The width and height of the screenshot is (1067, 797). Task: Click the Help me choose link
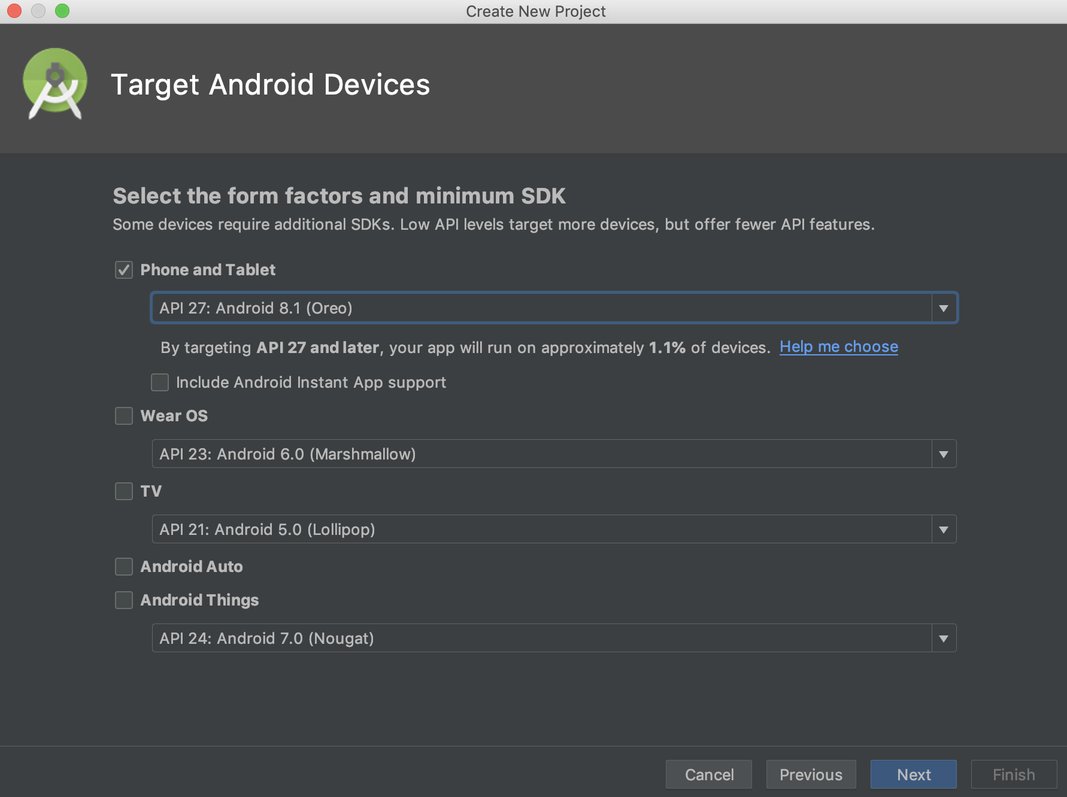[838, 346]
